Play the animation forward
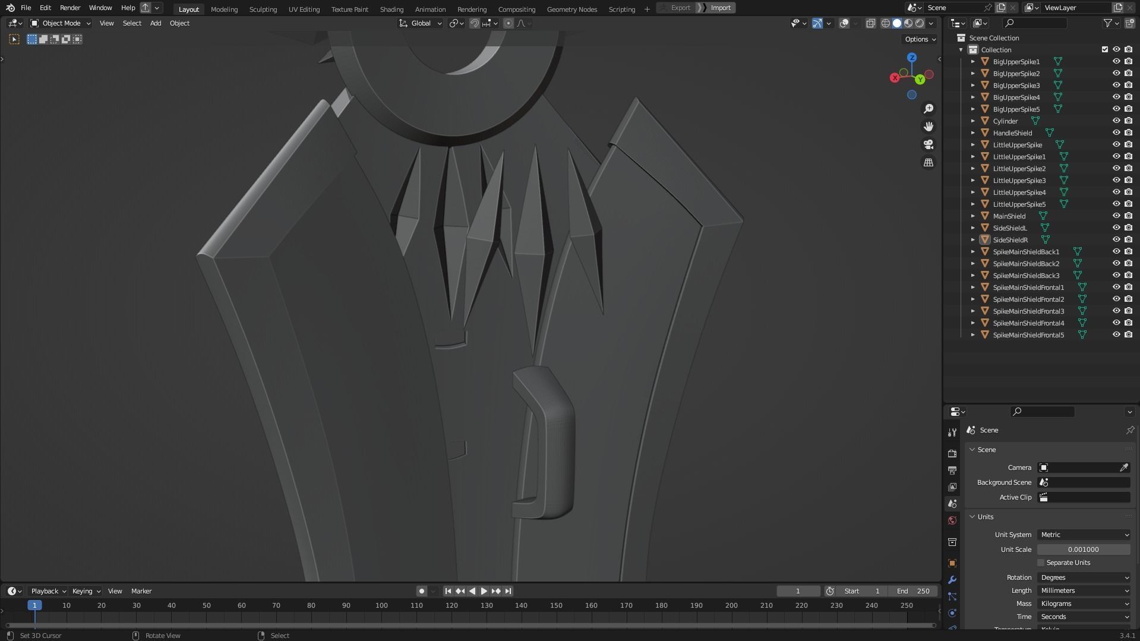This screenshot has width=1140, height=641. [484, 591]
